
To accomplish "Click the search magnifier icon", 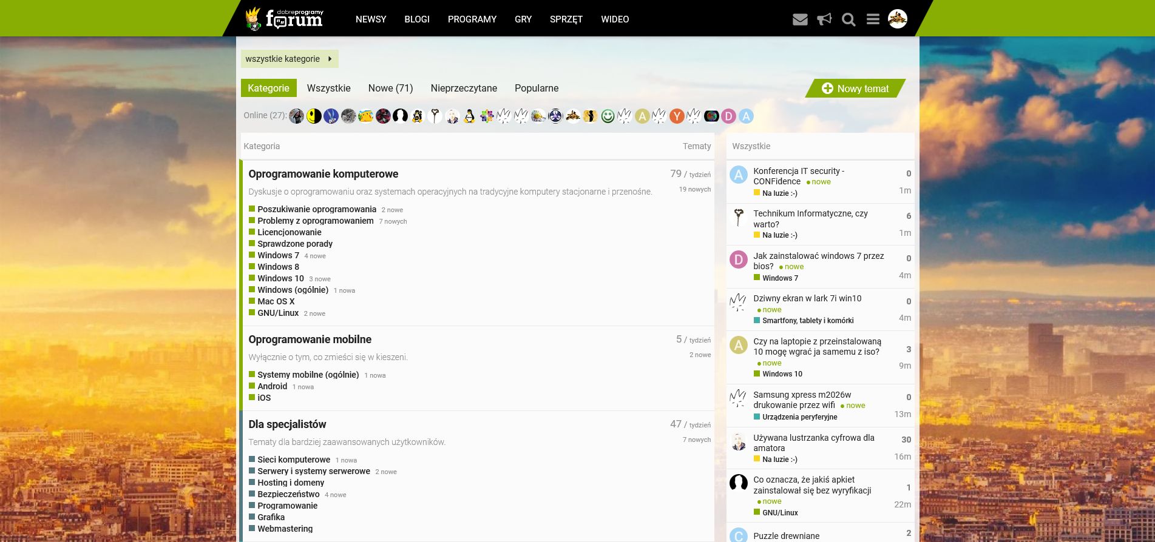I will pyautogui.click(x=848, y=19).
